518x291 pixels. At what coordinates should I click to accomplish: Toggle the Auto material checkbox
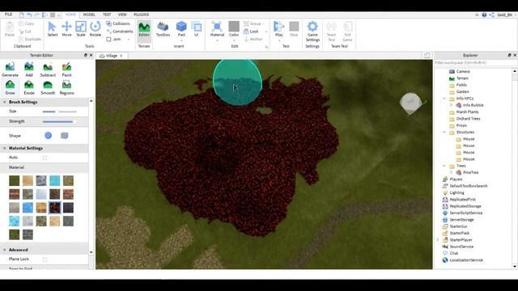coord(45,158)
